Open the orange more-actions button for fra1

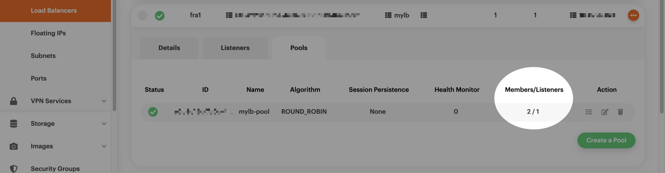[x=633, y=15]
